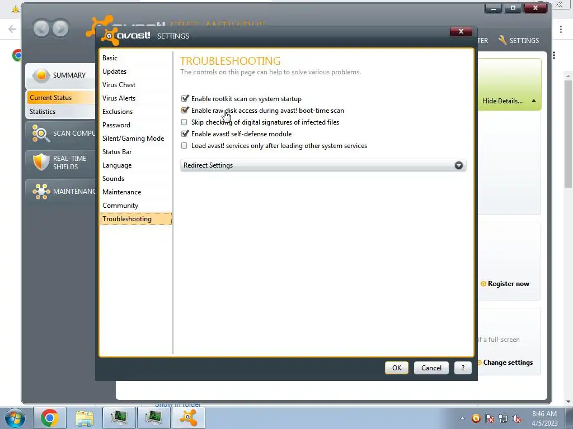Open help with the question mark button

pos(463,368)
